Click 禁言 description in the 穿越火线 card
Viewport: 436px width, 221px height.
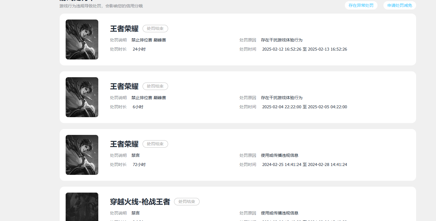pos(136,213)
